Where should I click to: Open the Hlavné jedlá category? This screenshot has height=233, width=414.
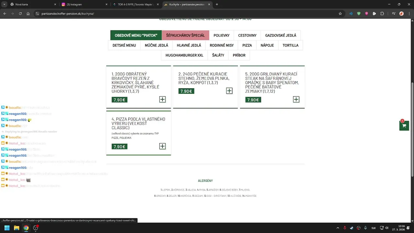(189, 45)
